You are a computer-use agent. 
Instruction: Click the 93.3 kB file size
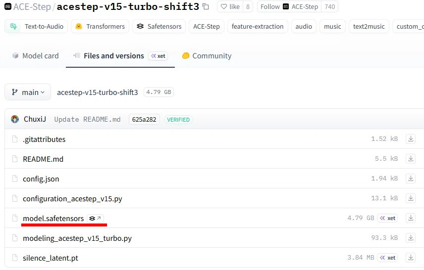pos(384,237)
